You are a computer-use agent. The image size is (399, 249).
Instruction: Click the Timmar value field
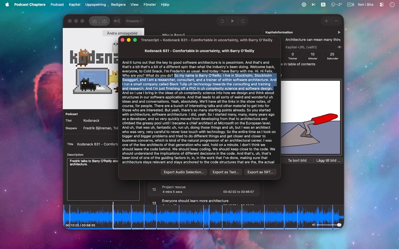coord(293,54)
